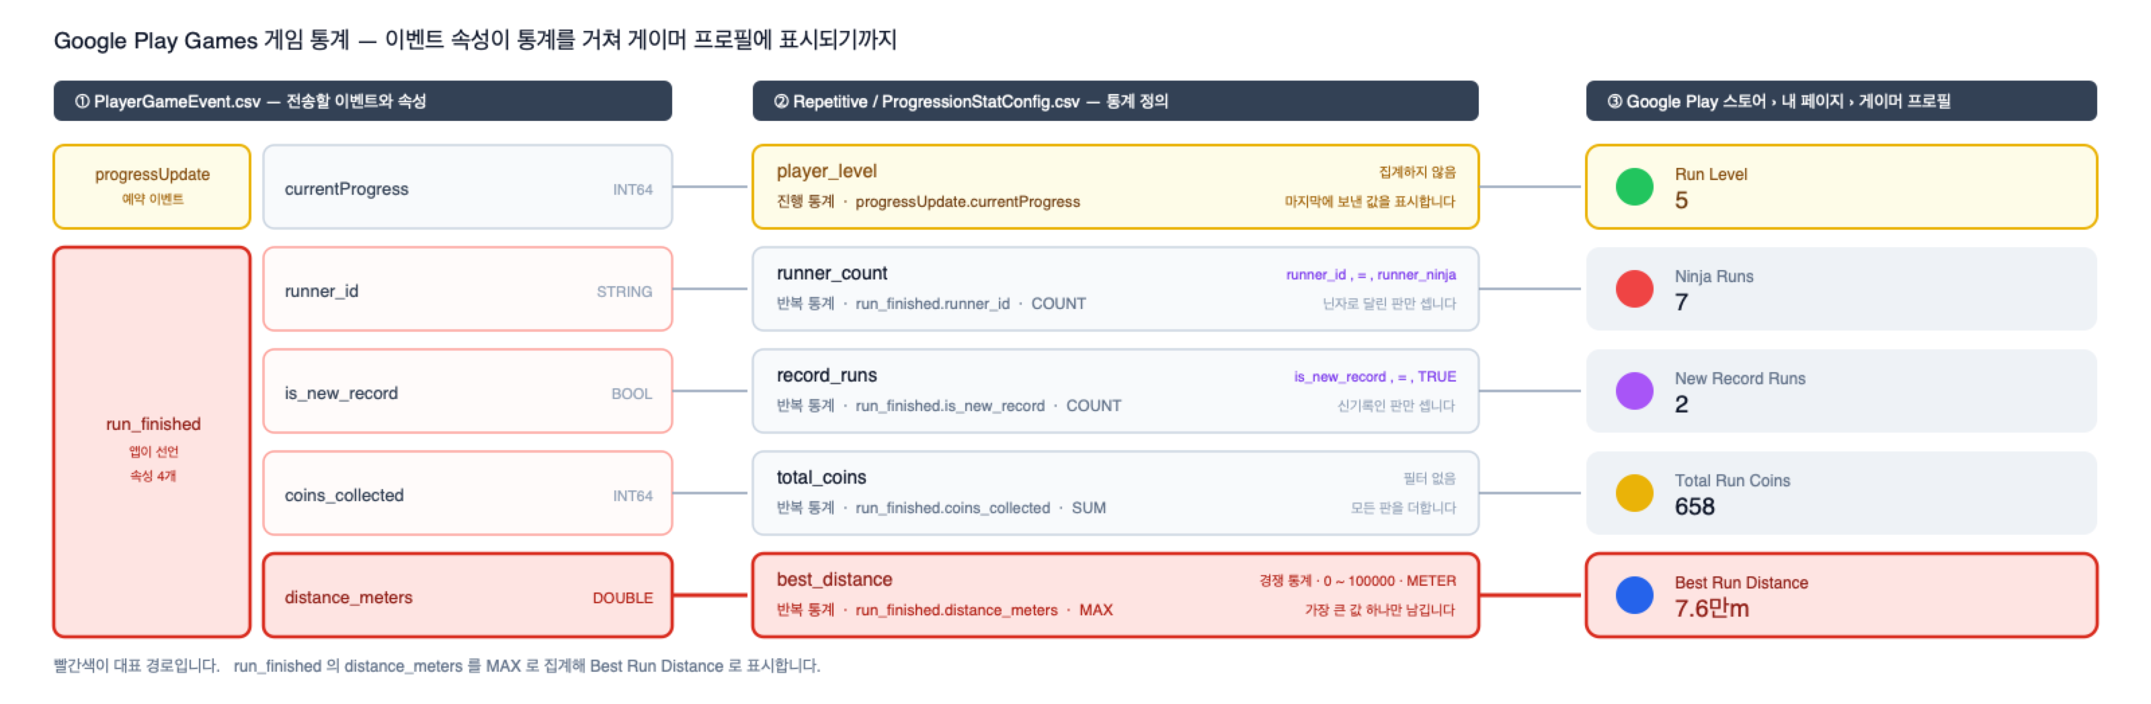Image resolution: width=2151 pixels, height=704 pixels.
Task: Click the is_new_record = TRUE filter
Action: tap(1375, 376)
